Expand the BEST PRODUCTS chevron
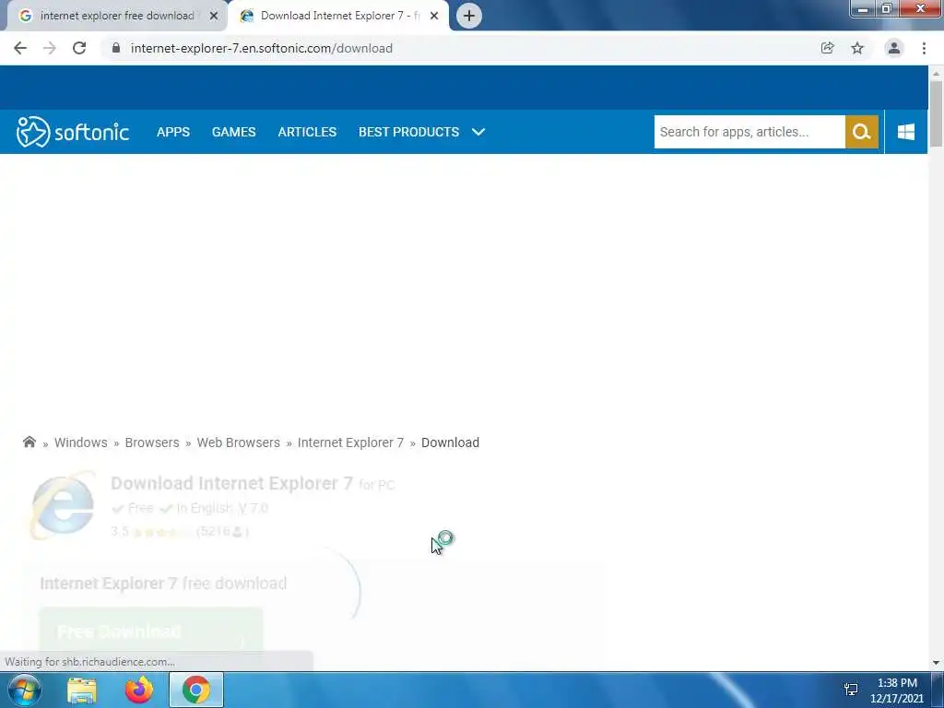Image resolution: width=944 pixels, height=708 pixels. 478,132
